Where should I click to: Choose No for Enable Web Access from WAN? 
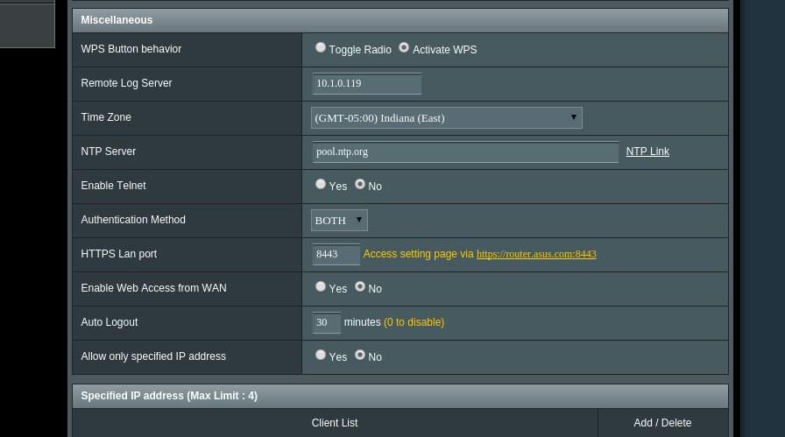(360, 287)
